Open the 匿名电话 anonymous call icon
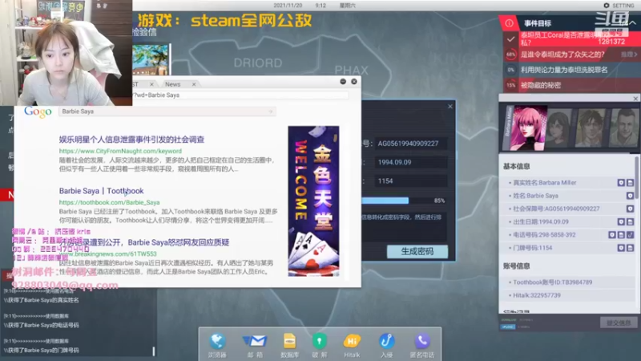641x361 pixels. [x=422, y=341]
